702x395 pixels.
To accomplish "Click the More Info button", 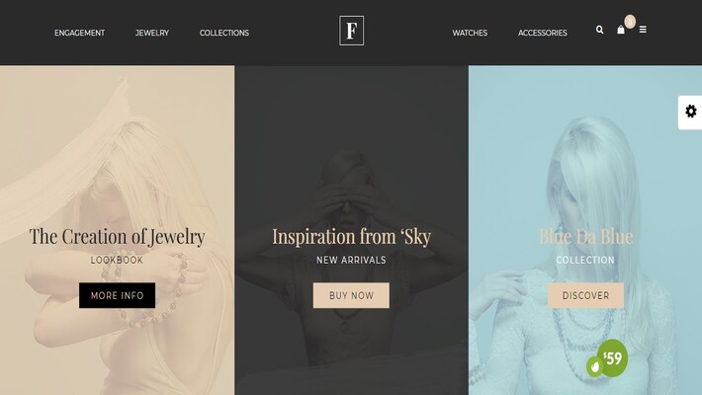I will coord(118,295).
